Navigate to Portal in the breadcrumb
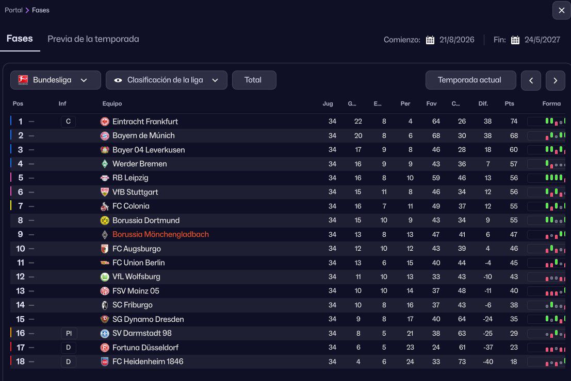 pos(13,10)
